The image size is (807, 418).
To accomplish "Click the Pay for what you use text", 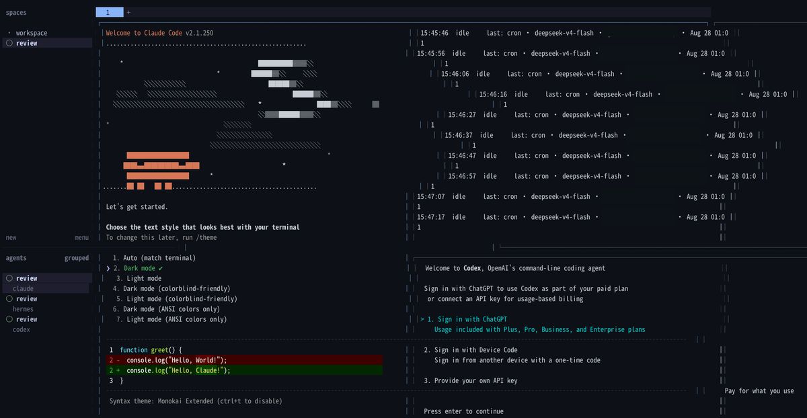I will [x=759, y=391].
